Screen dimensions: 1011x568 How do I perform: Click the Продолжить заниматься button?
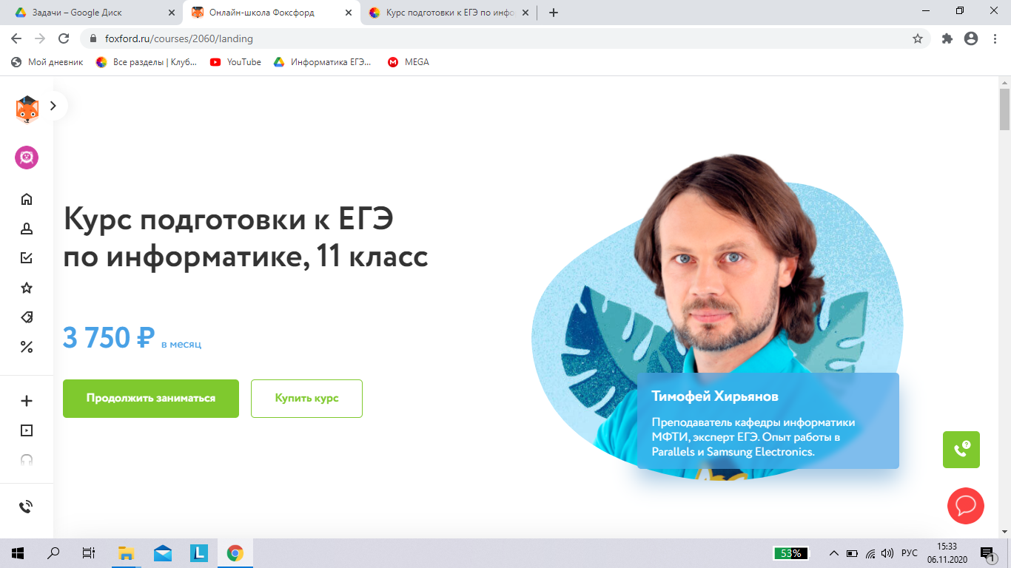pos(151,399)
